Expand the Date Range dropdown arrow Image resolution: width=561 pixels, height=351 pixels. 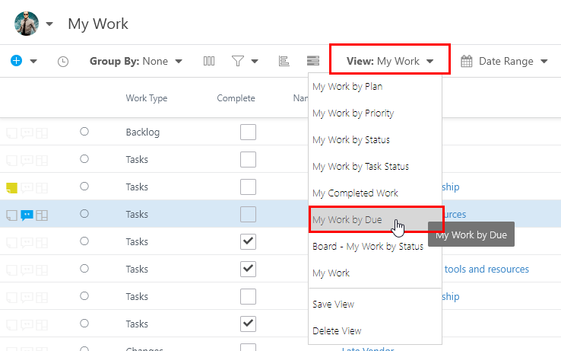pos(544,62)
